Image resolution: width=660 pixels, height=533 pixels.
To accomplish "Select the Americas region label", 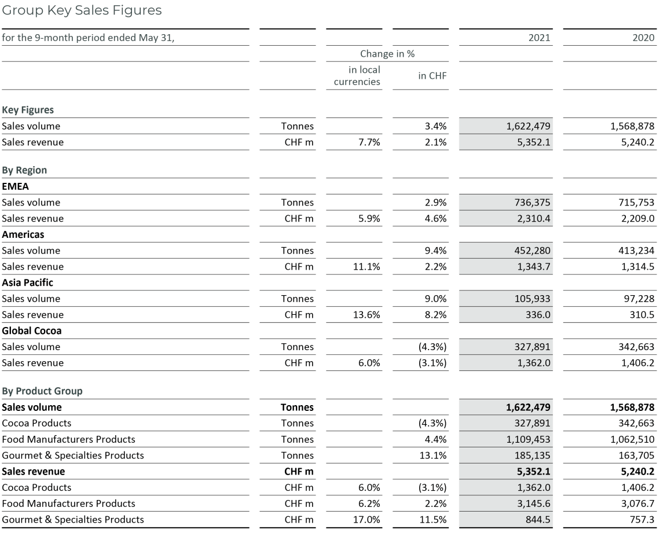I will [23, 234].
